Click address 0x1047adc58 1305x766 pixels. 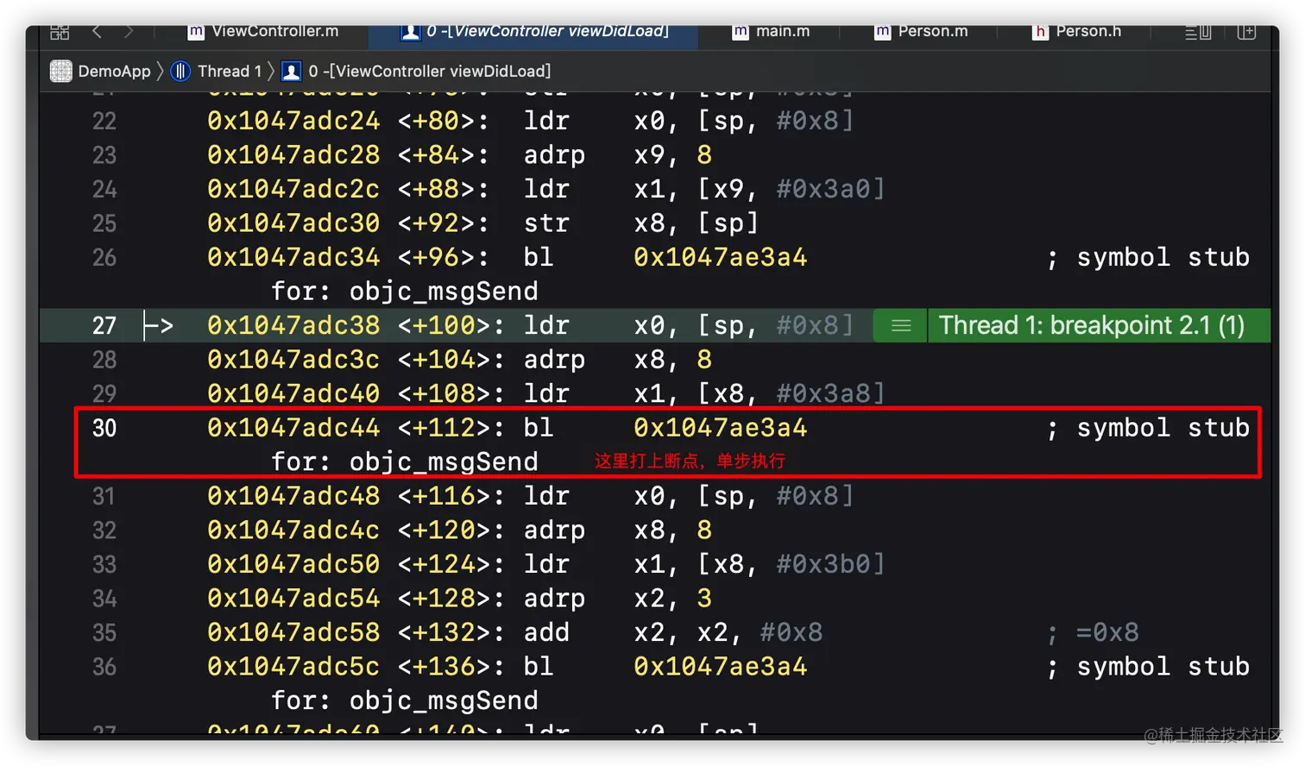pos(293,632)
